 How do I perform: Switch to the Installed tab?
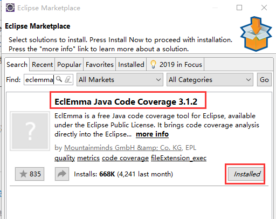[x=131, y=64]
